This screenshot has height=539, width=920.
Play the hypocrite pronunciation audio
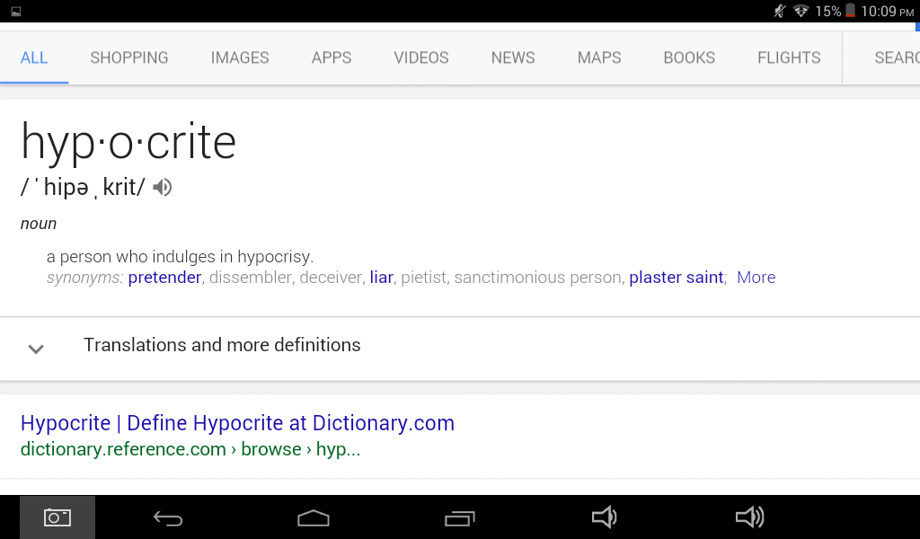162,187
